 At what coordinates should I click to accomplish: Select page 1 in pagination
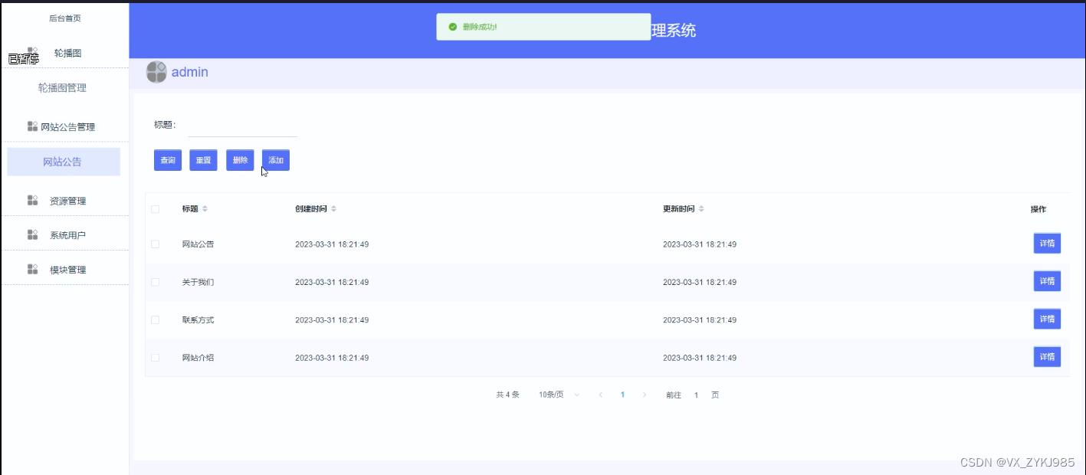(622, 395)
